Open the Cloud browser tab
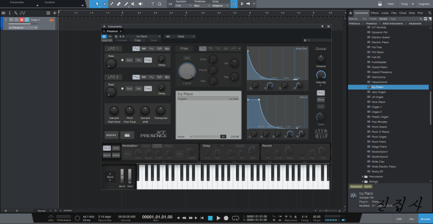 pos(403,13)
